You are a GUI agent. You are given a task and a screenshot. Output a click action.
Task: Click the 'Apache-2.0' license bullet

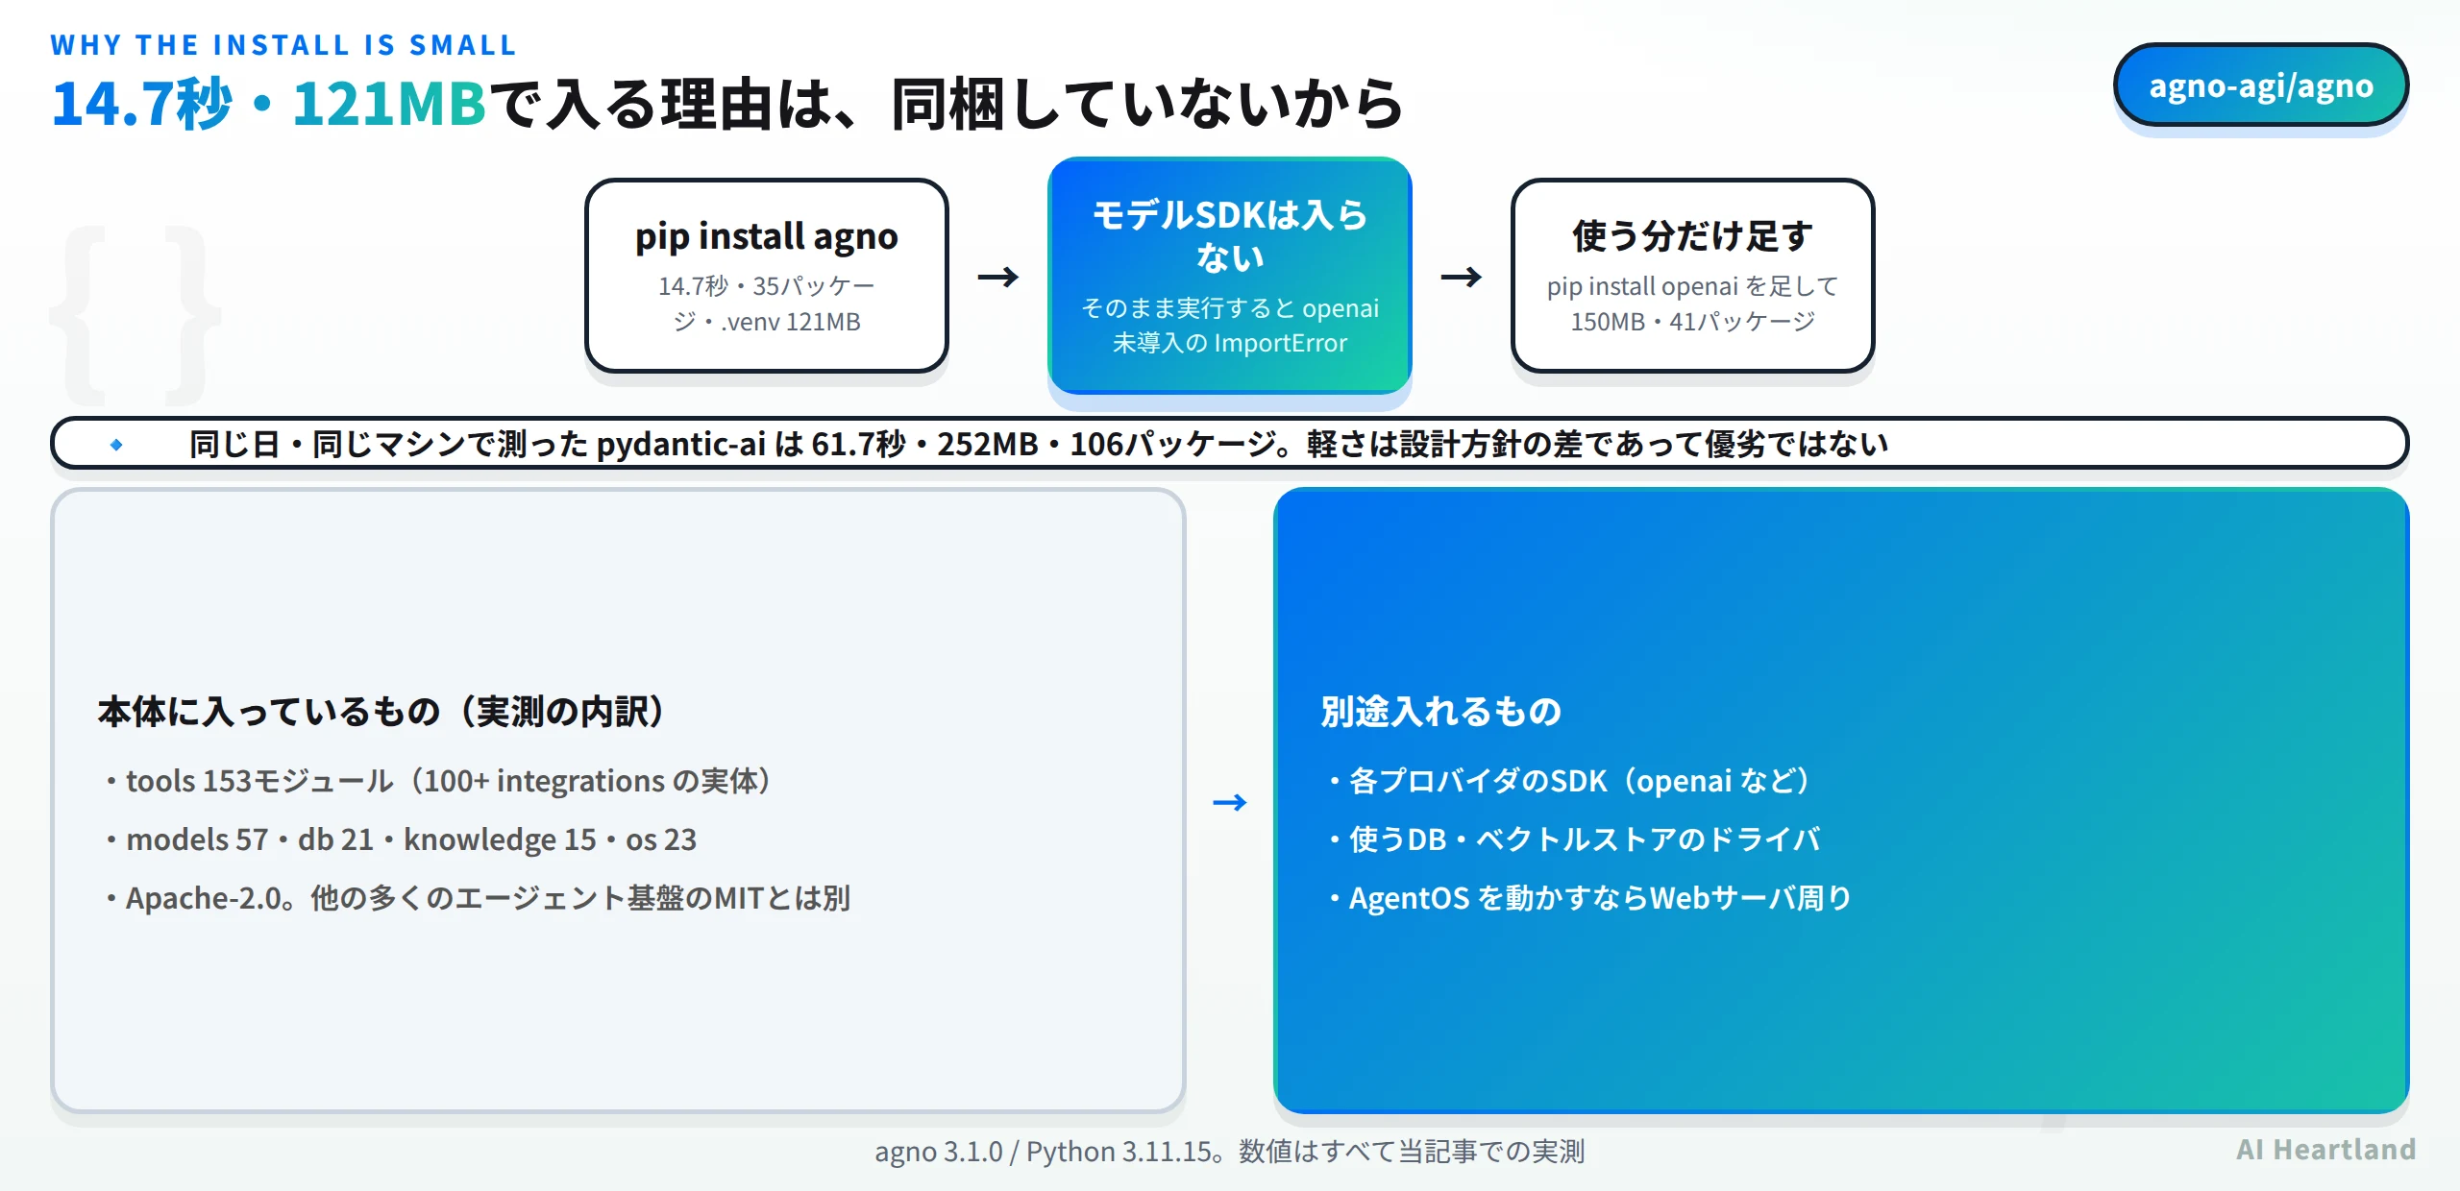pos(478,898)
